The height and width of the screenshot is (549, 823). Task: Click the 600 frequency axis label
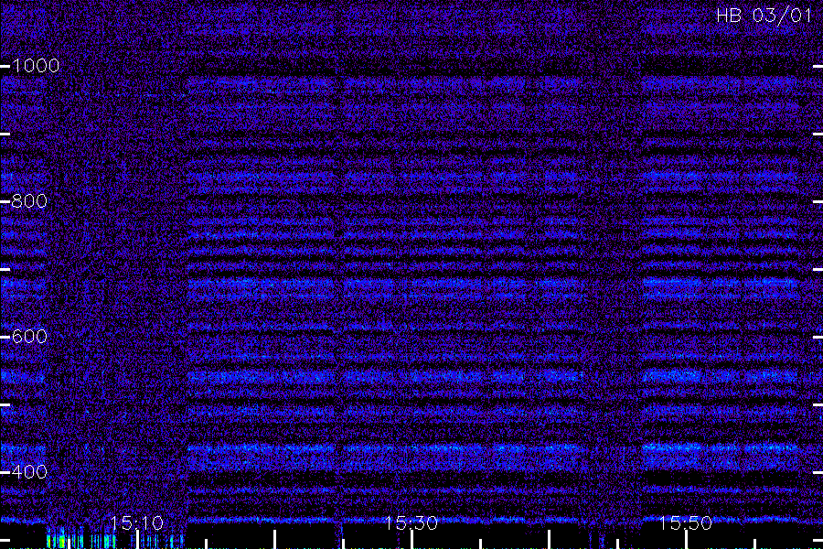(29, 336)
